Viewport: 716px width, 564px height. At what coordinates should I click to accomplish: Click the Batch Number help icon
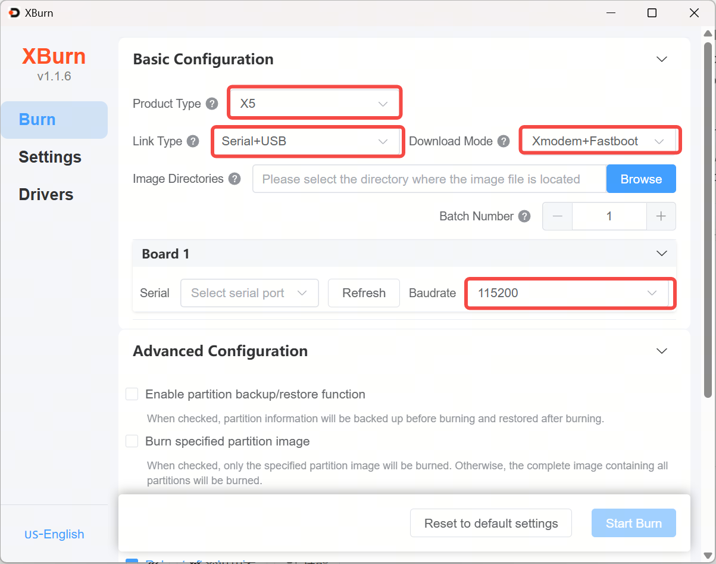(524, 216)
